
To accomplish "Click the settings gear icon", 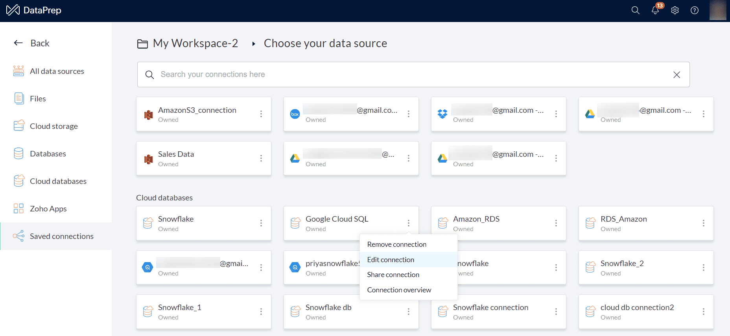I will coord(675,10).
